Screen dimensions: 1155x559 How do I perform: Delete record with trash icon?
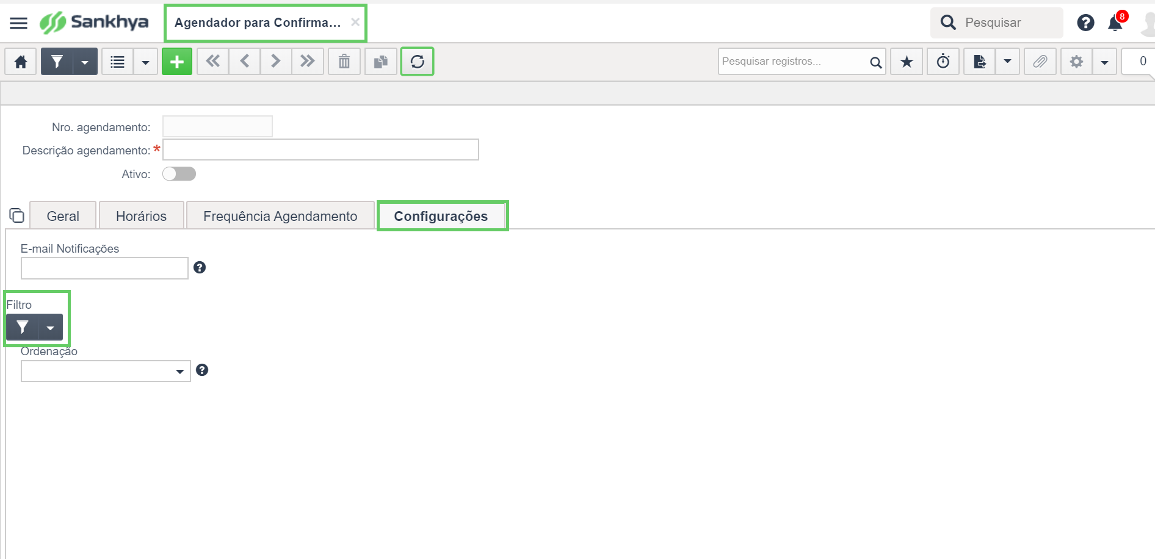point(344,62)
